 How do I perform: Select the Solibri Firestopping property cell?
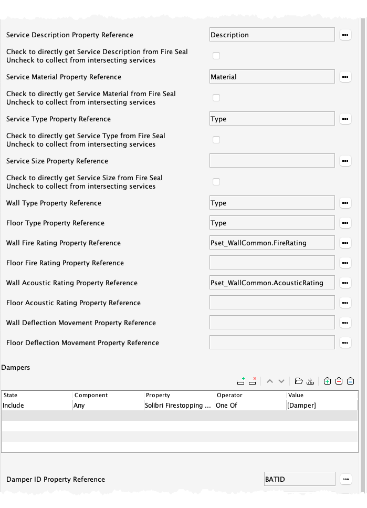click(180, 406)
